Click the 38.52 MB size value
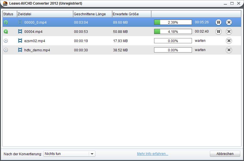This screenshot has height=161, width=244. 120,50
